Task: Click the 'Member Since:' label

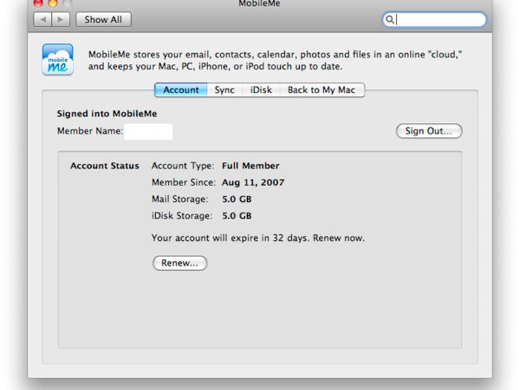Action: pyautogui.click(x=184, y=183)
